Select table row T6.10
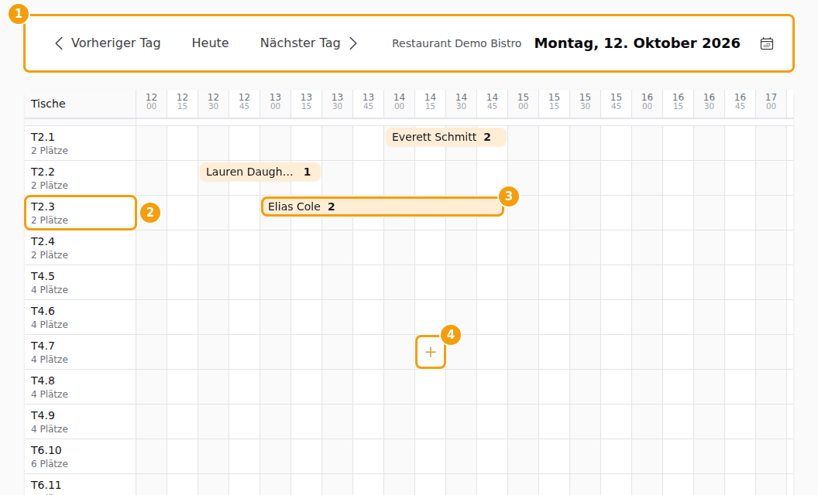This screenshot has width=818, height=495. click(x=81, y=456)
